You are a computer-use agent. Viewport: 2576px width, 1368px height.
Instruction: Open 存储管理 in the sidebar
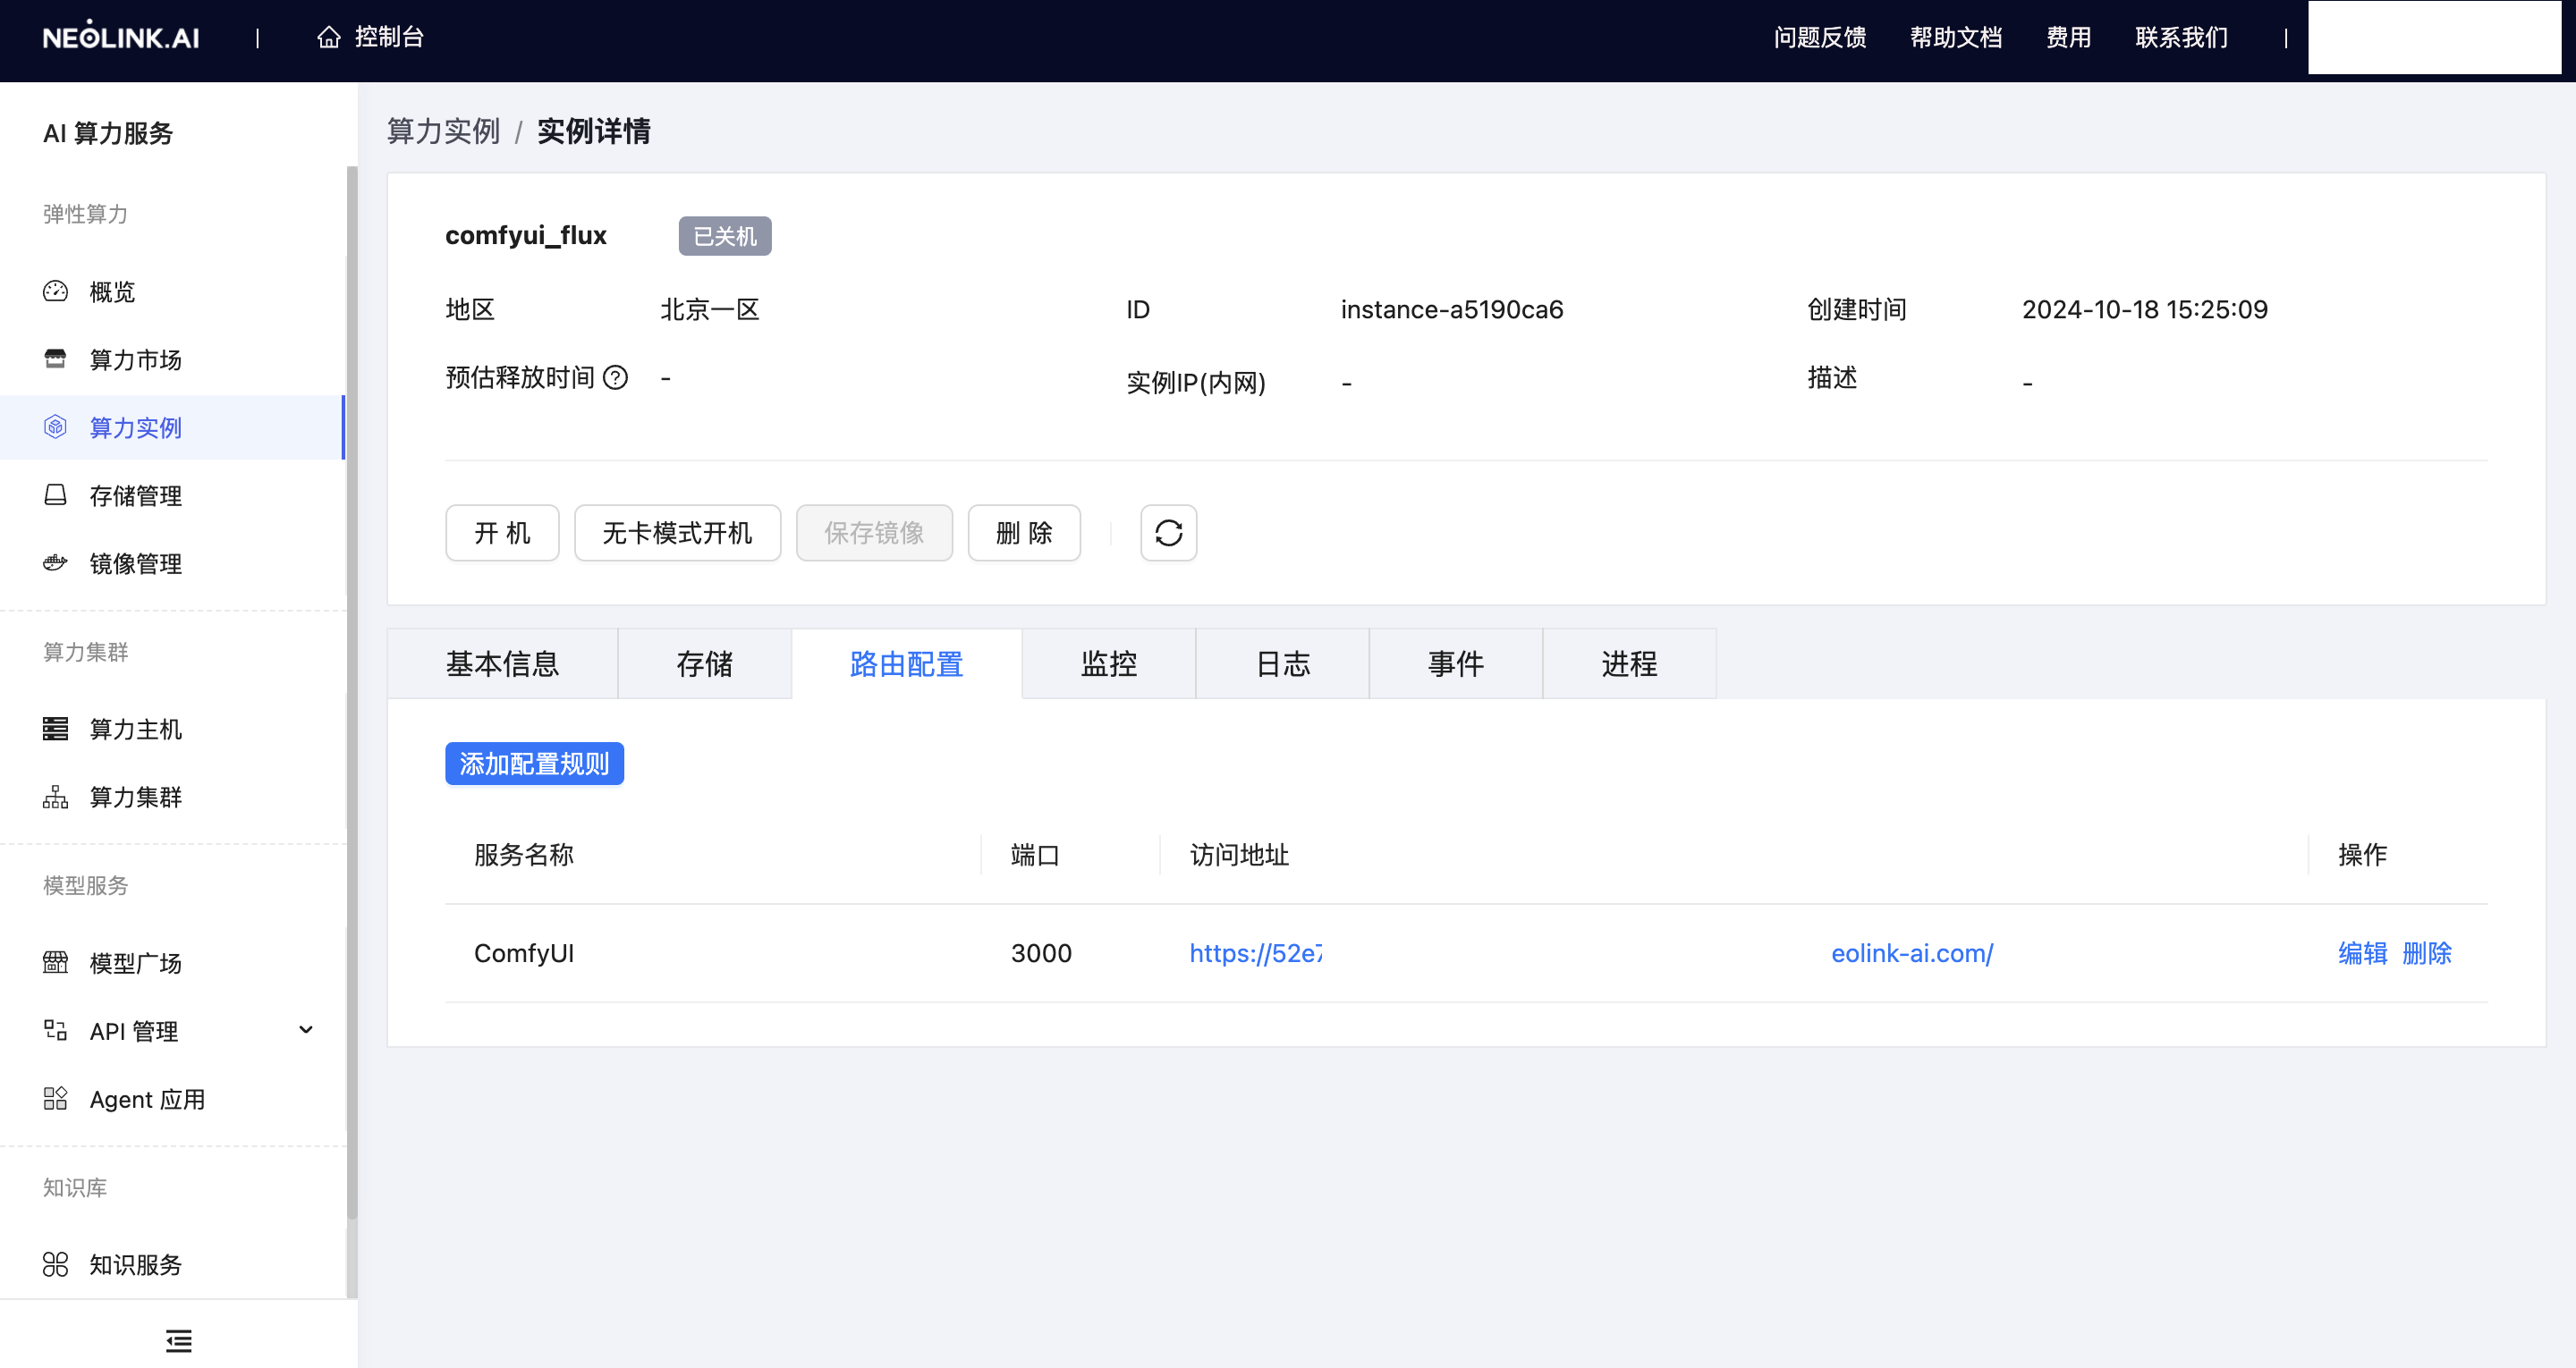click(x=173, y=495)
